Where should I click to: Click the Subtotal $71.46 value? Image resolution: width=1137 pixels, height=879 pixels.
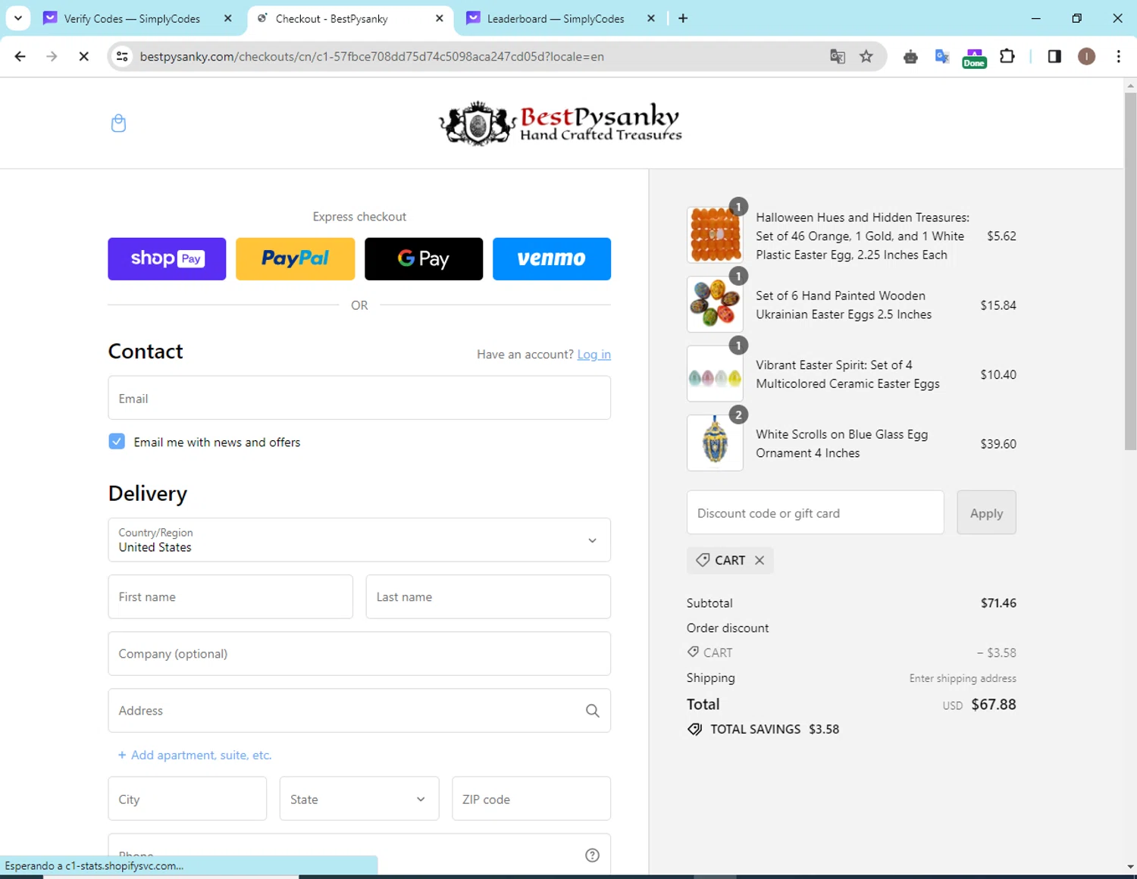coord(998,603)
